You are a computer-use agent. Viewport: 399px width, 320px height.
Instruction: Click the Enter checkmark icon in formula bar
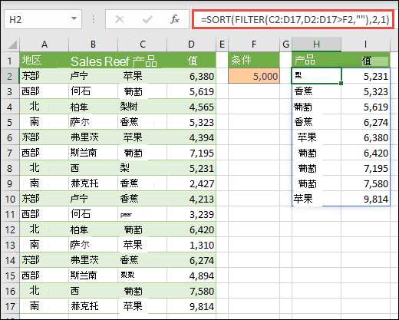click(147, 19)
